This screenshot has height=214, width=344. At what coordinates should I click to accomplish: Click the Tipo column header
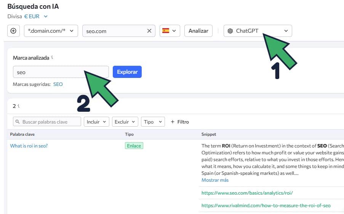coord(129,134)
